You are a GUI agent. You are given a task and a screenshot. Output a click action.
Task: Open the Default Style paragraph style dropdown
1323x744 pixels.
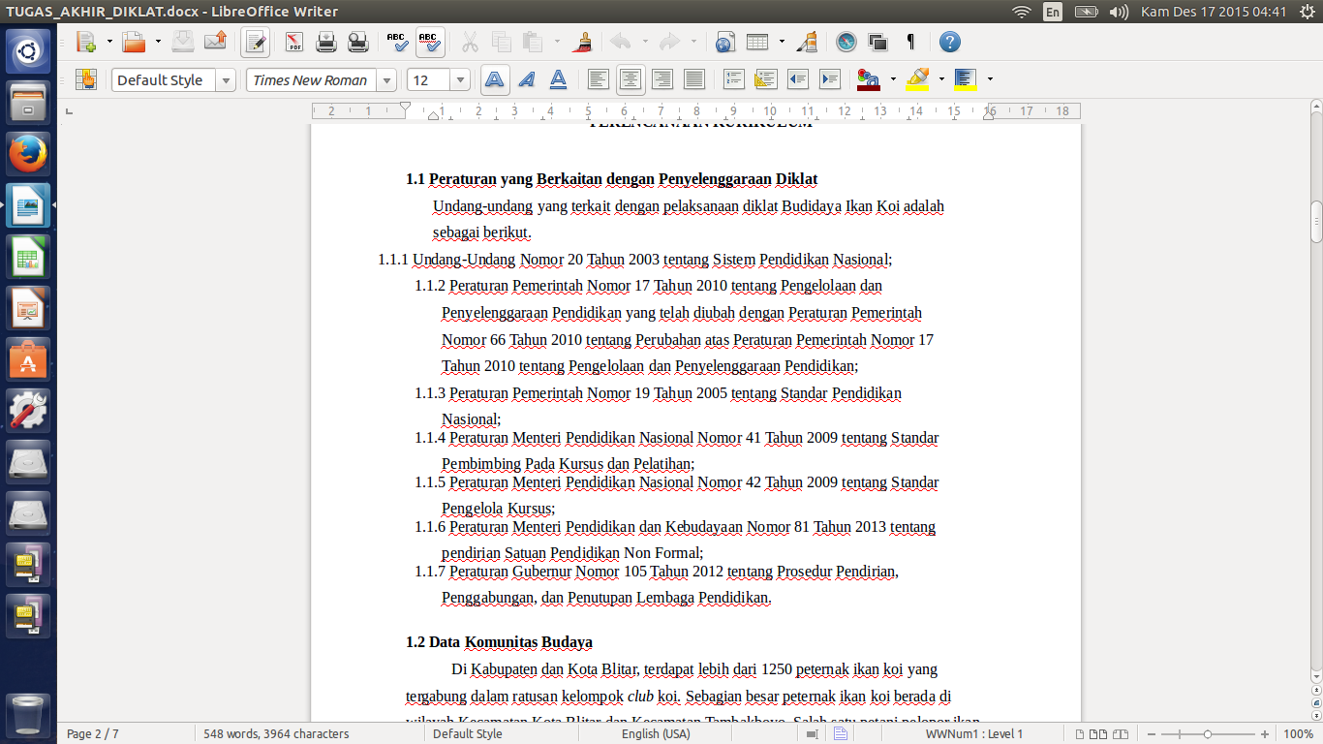tap(226, 80)
